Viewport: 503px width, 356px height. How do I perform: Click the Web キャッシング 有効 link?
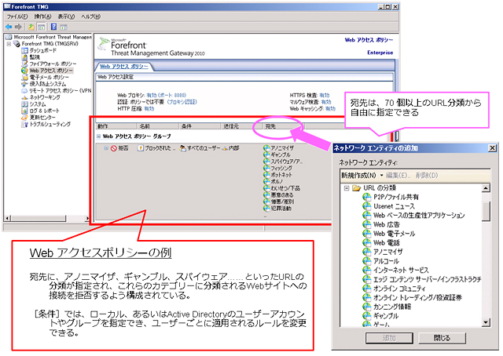330,109
